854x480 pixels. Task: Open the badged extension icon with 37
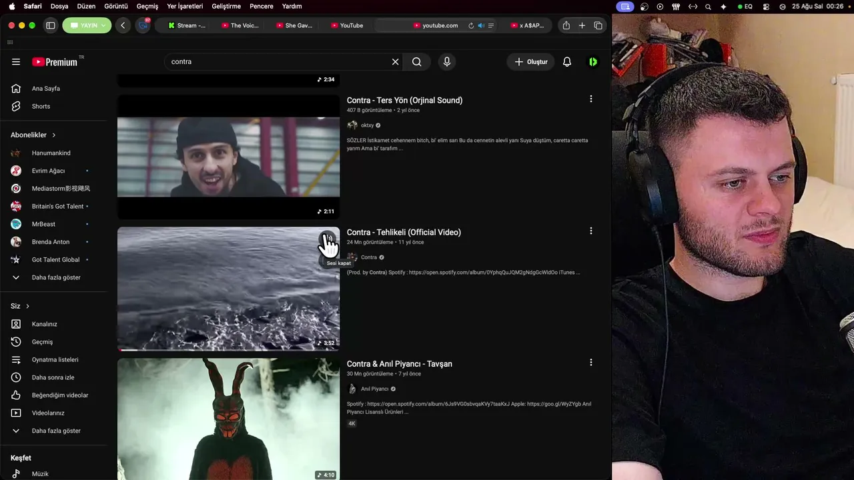click(143, 25)
